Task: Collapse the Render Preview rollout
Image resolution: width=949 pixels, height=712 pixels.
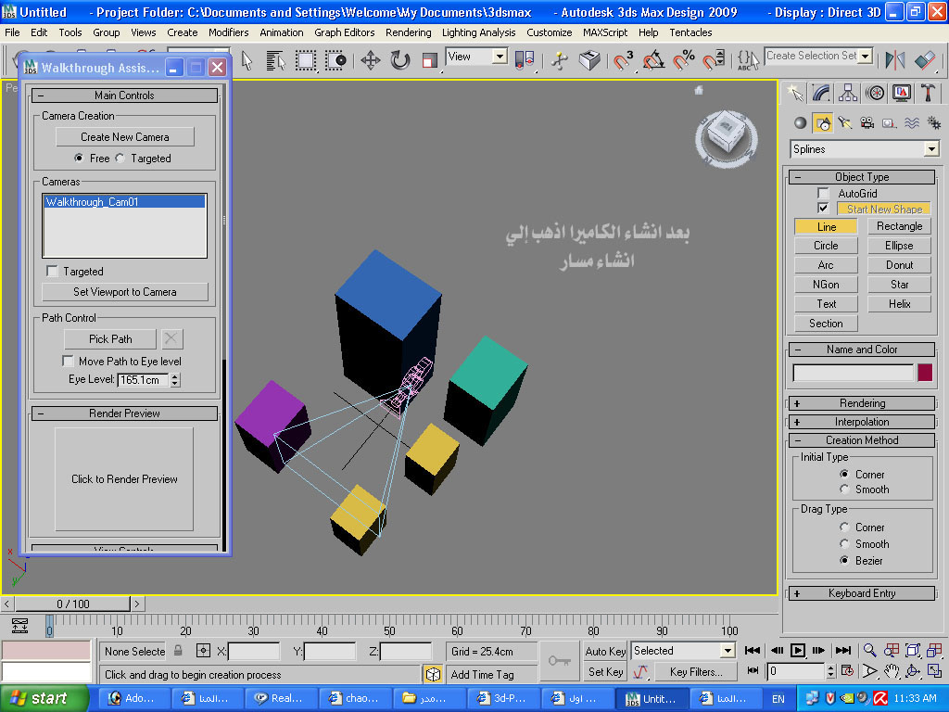Action: tap(124, 413)
